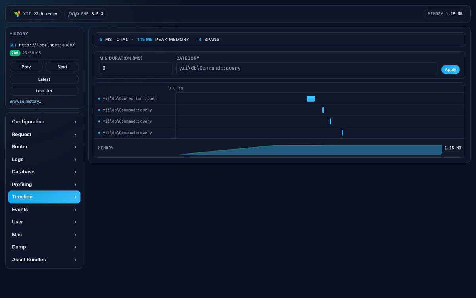Click the MEMORY graph row label
Screen dimensions: 476x298
pos(106,148)
